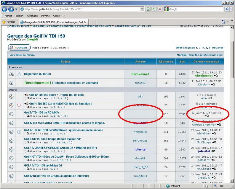Click the announcement icon of Règlement row
235x189 pixels.
(x=11, y=74)
